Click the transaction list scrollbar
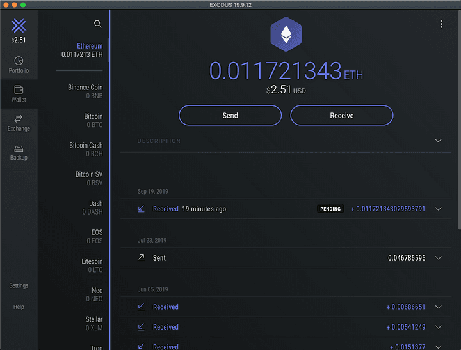 point(459,119)
